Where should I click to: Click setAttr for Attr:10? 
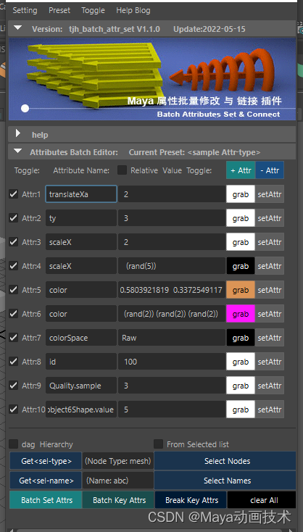(x=270, y=410)
